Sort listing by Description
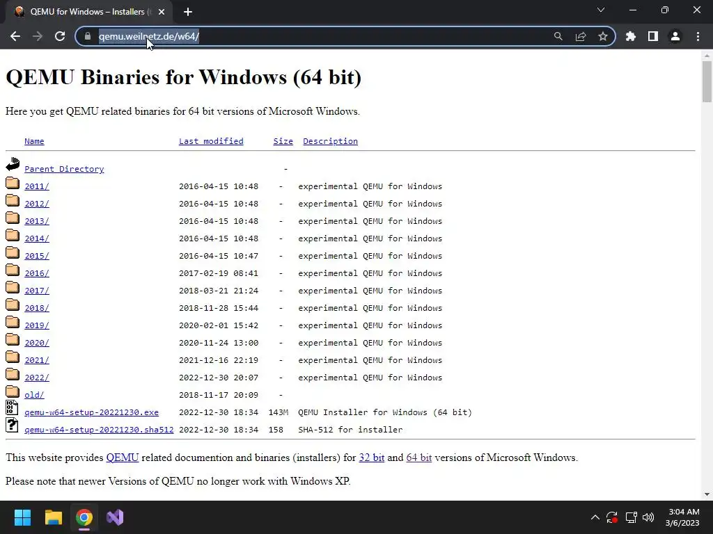This screenshot has height=534, width=713. click(330, 141)
